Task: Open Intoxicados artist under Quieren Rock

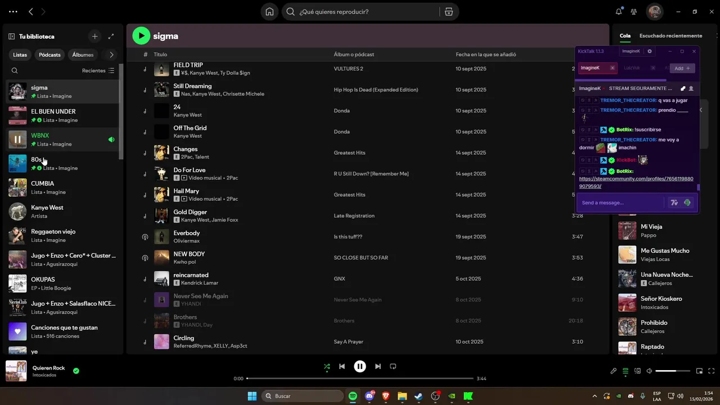Action: tap(44, 375)
